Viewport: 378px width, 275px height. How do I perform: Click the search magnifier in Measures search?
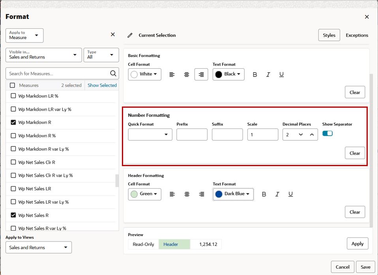(x=113, y=73)
